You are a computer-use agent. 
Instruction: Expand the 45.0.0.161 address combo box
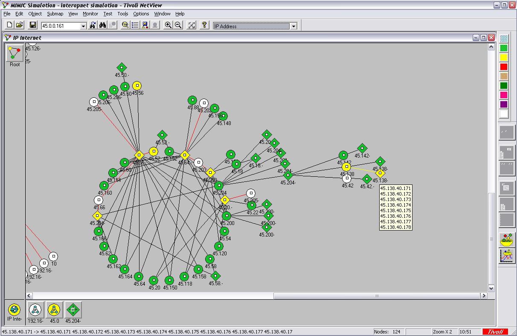83,26
